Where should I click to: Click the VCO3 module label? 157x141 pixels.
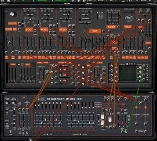[x=63, y=30]
